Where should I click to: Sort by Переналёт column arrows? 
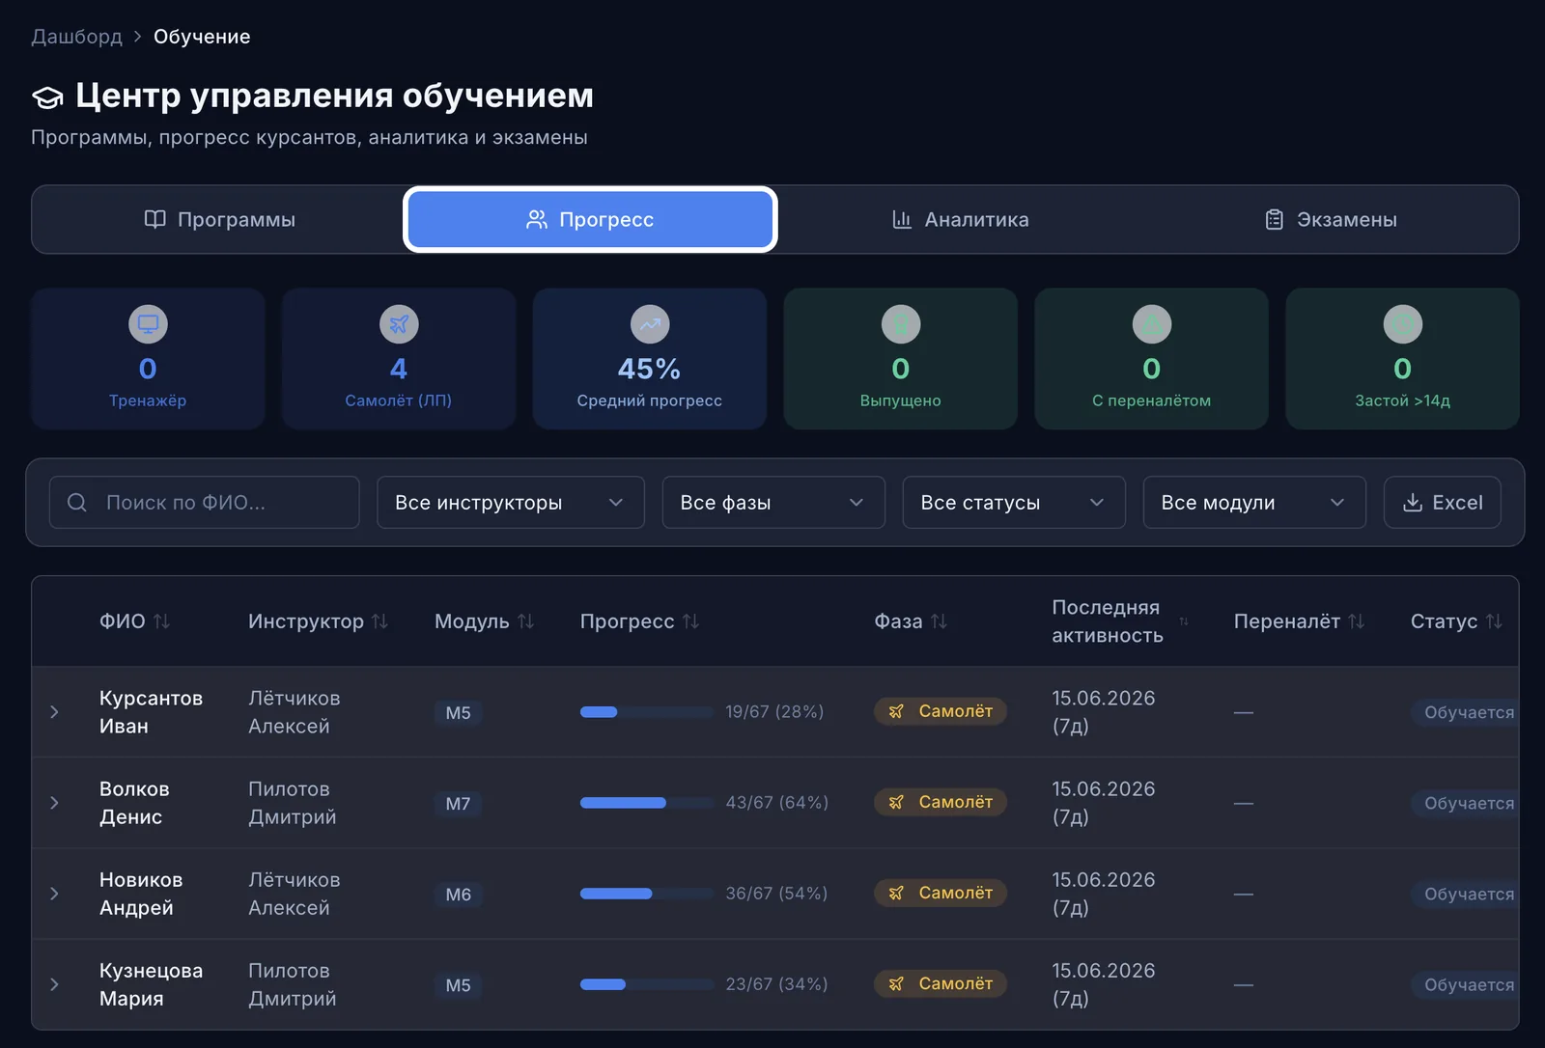point(1357,621)
